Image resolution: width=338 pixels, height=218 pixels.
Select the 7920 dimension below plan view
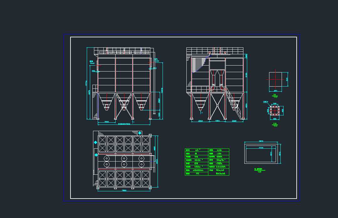(124, 190)
